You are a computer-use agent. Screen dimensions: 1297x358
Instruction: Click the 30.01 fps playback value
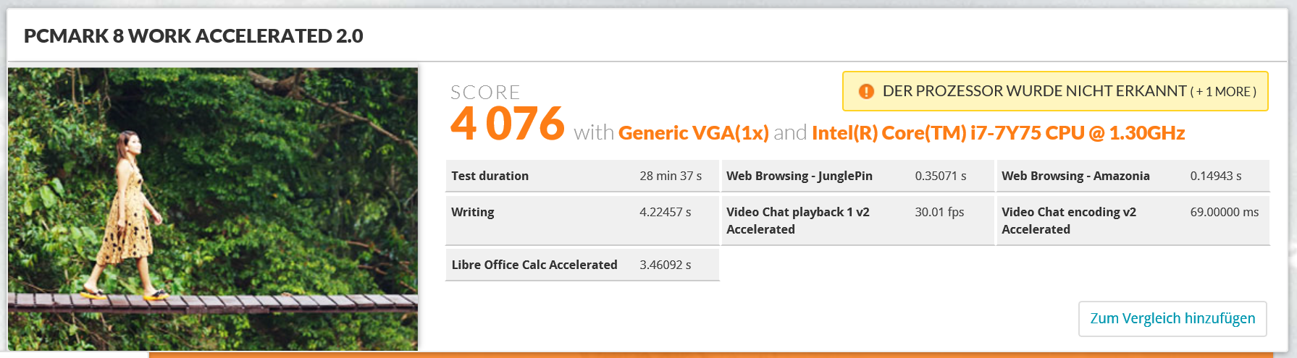[939, 212]
